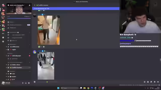Open the gift icon in message bar
Image resolution: width=161 pixels, height=90 pixels.
pyautogui.click(x=145, y=82)
